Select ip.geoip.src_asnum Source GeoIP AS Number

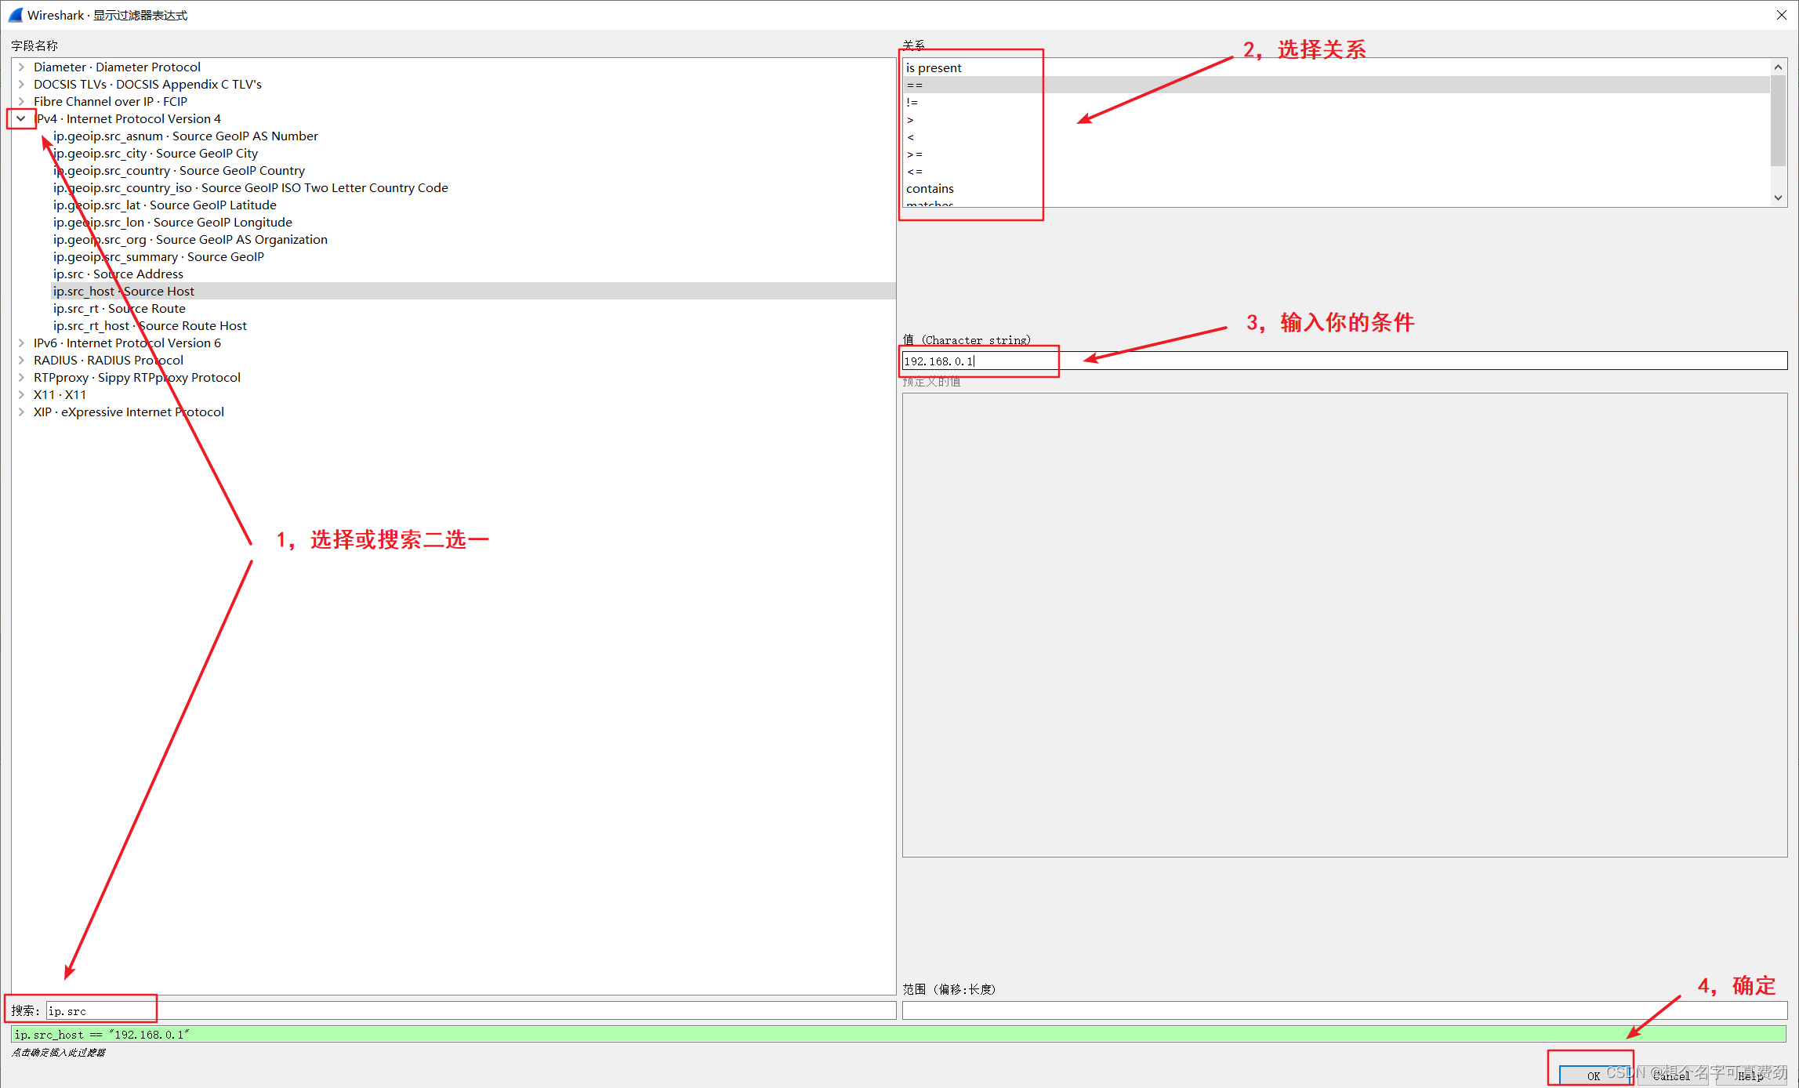(x=473, y=136)
